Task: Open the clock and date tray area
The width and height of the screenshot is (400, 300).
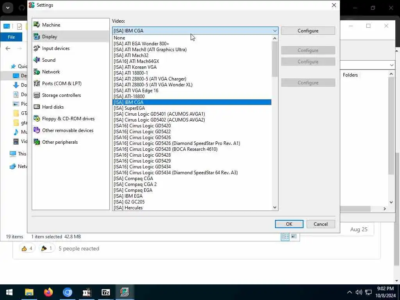Action: tap(386, 292)
